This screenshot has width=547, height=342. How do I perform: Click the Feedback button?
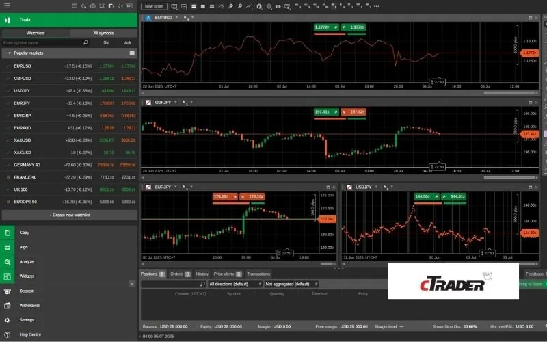click(x=535, y=274)
